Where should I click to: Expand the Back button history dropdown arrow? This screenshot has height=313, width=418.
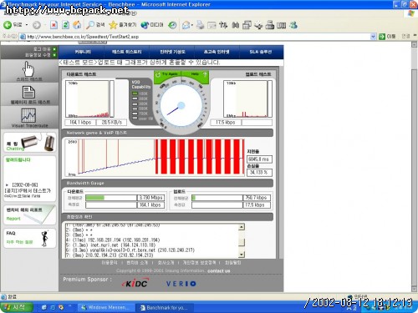click(27, 25)
